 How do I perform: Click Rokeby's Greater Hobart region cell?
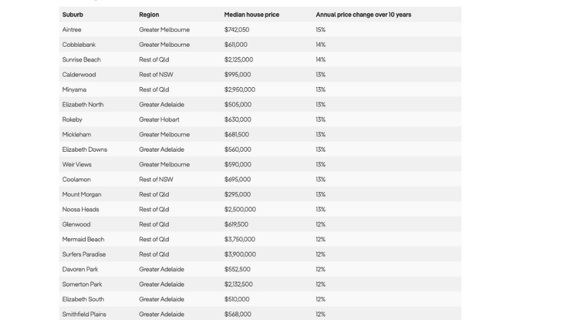[159, 120]
